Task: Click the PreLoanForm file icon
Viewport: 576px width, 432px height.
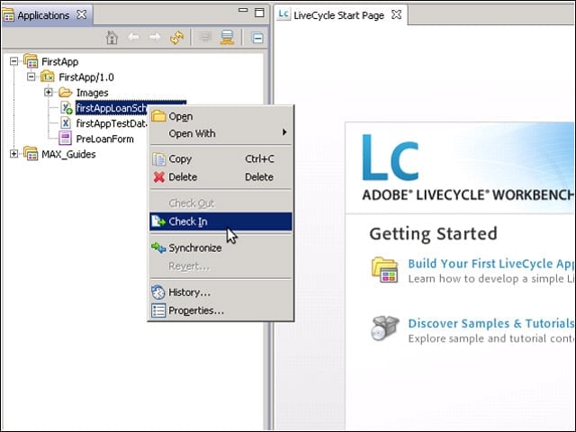Action: click(x=65, y=139)
